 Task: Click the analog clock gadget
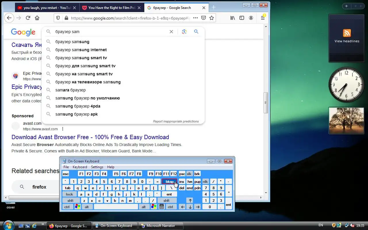(x=346, y=85)
